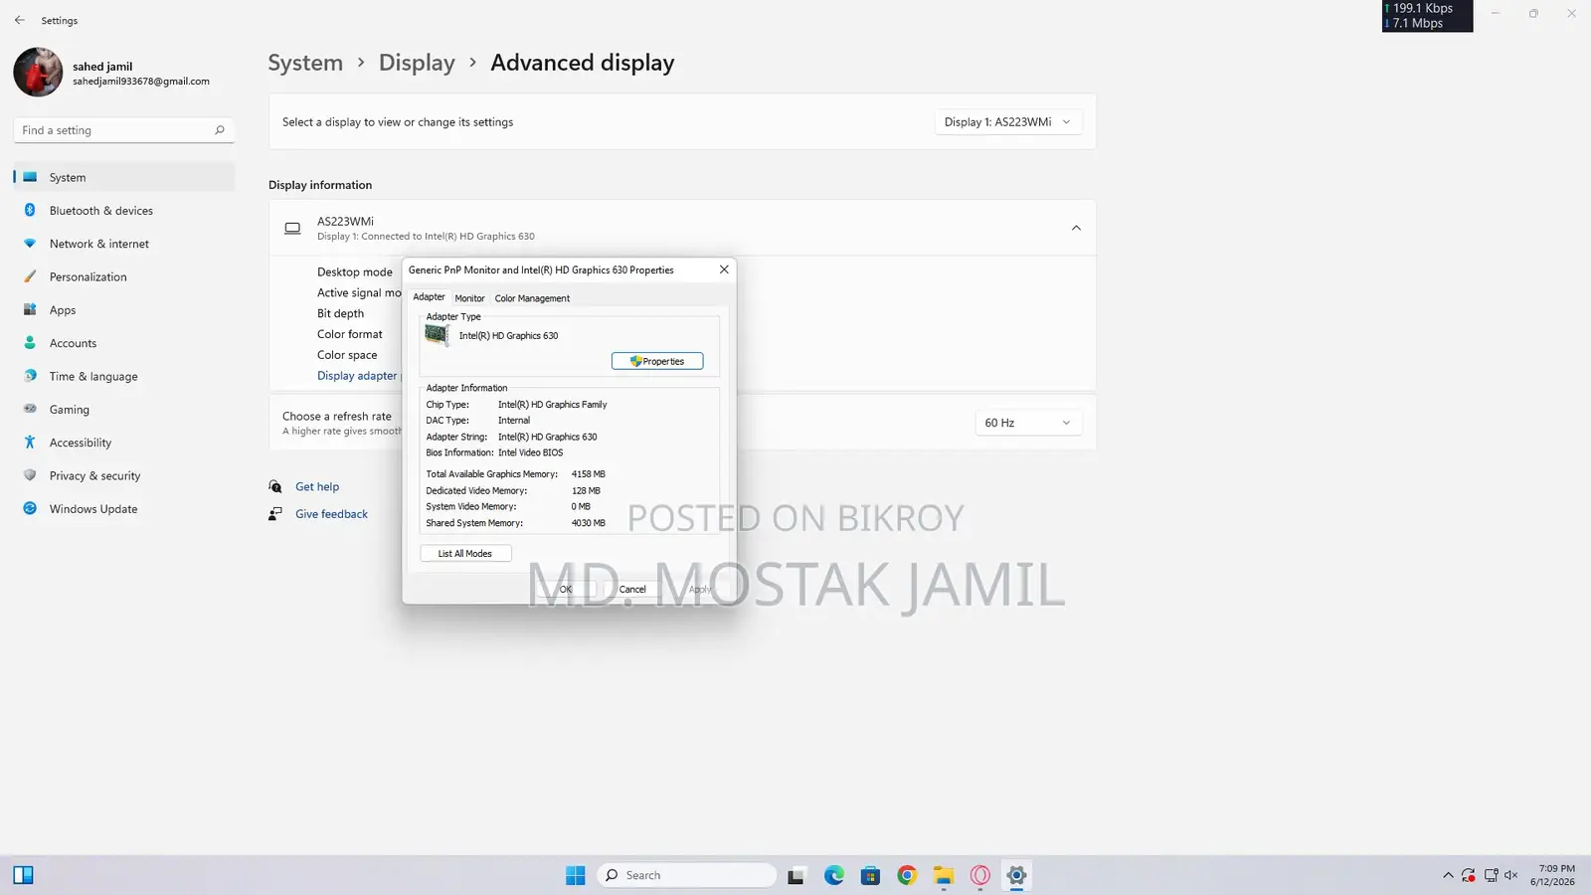The width and height of the screenshot is (1591, 895).
Task: Click the taskbar Search box
Action: pyautogui.click(x=687, y=875)
